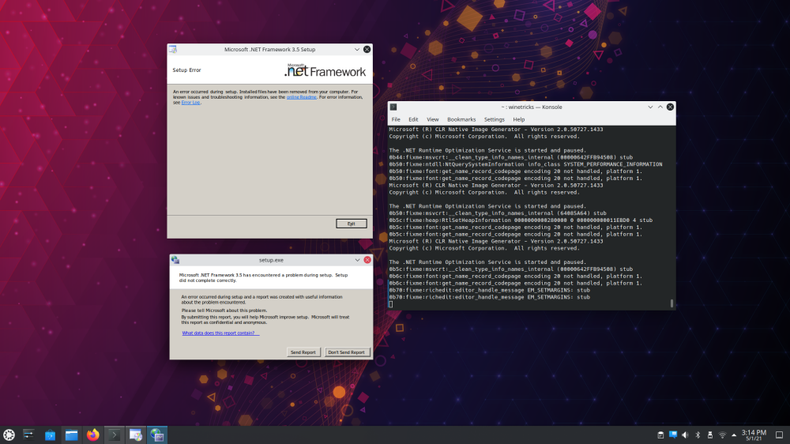Open the Wi-Fi network tray icon

click(x=721, y=435)
